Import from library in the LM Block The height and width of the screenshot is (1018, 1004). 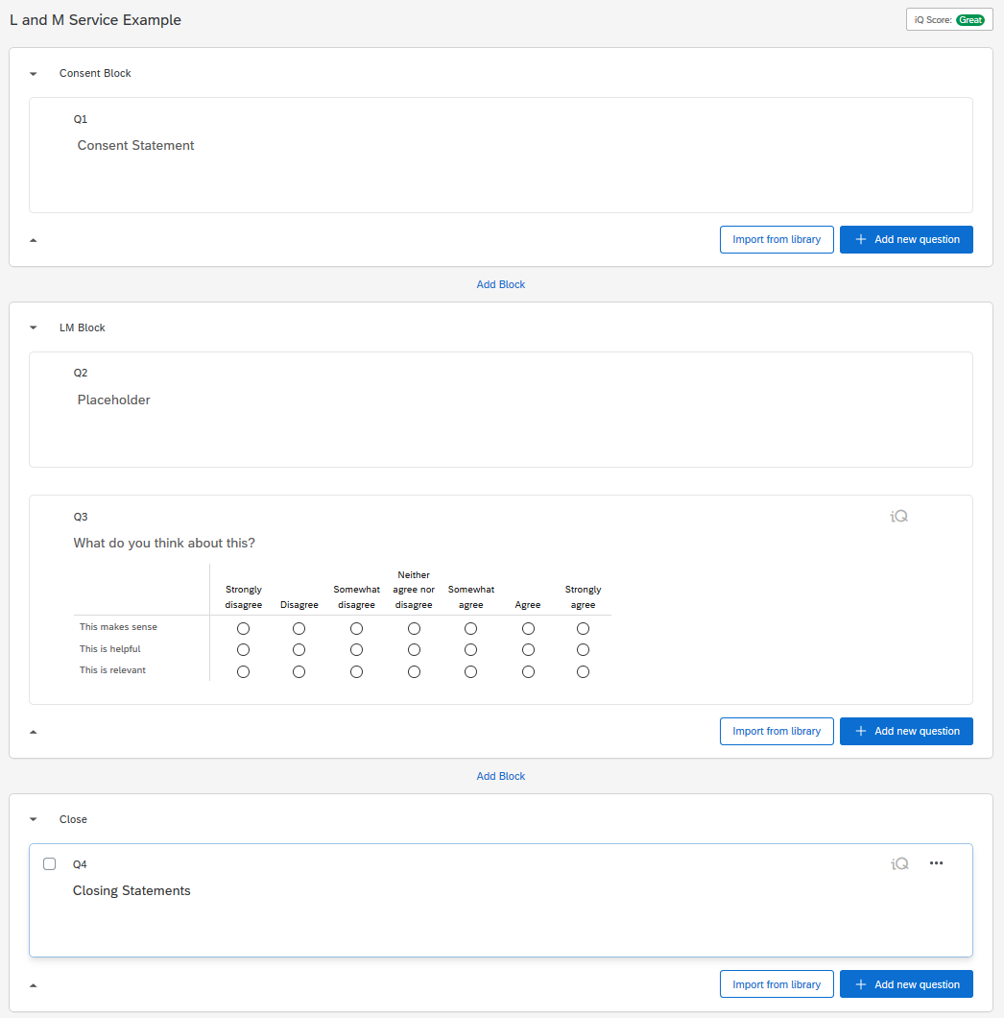coord(777,732)
